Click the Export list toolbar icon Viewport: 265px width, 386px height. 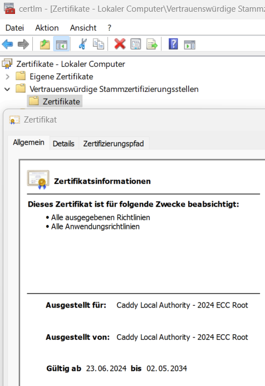tap(152, 45)
